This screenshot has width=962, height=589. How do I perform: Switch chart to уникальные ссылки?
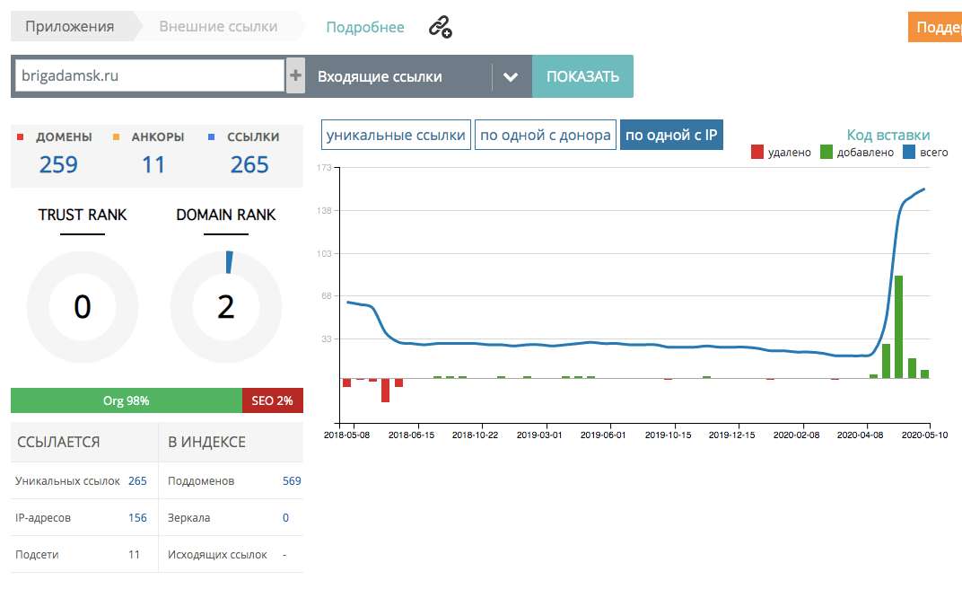coord(396,136)
